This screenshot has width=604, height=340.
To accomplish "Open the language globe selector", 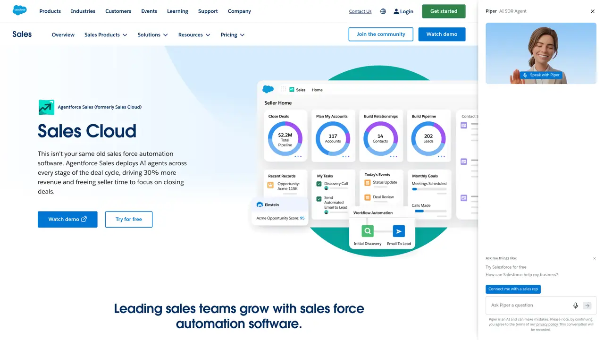I will (x=383, y=11).
